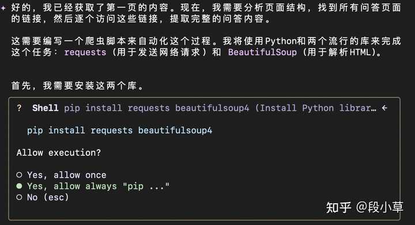The image size is (415, 225).
Task: Click the "Allow execution?" prompt text
Action: [x=59, y=152]
